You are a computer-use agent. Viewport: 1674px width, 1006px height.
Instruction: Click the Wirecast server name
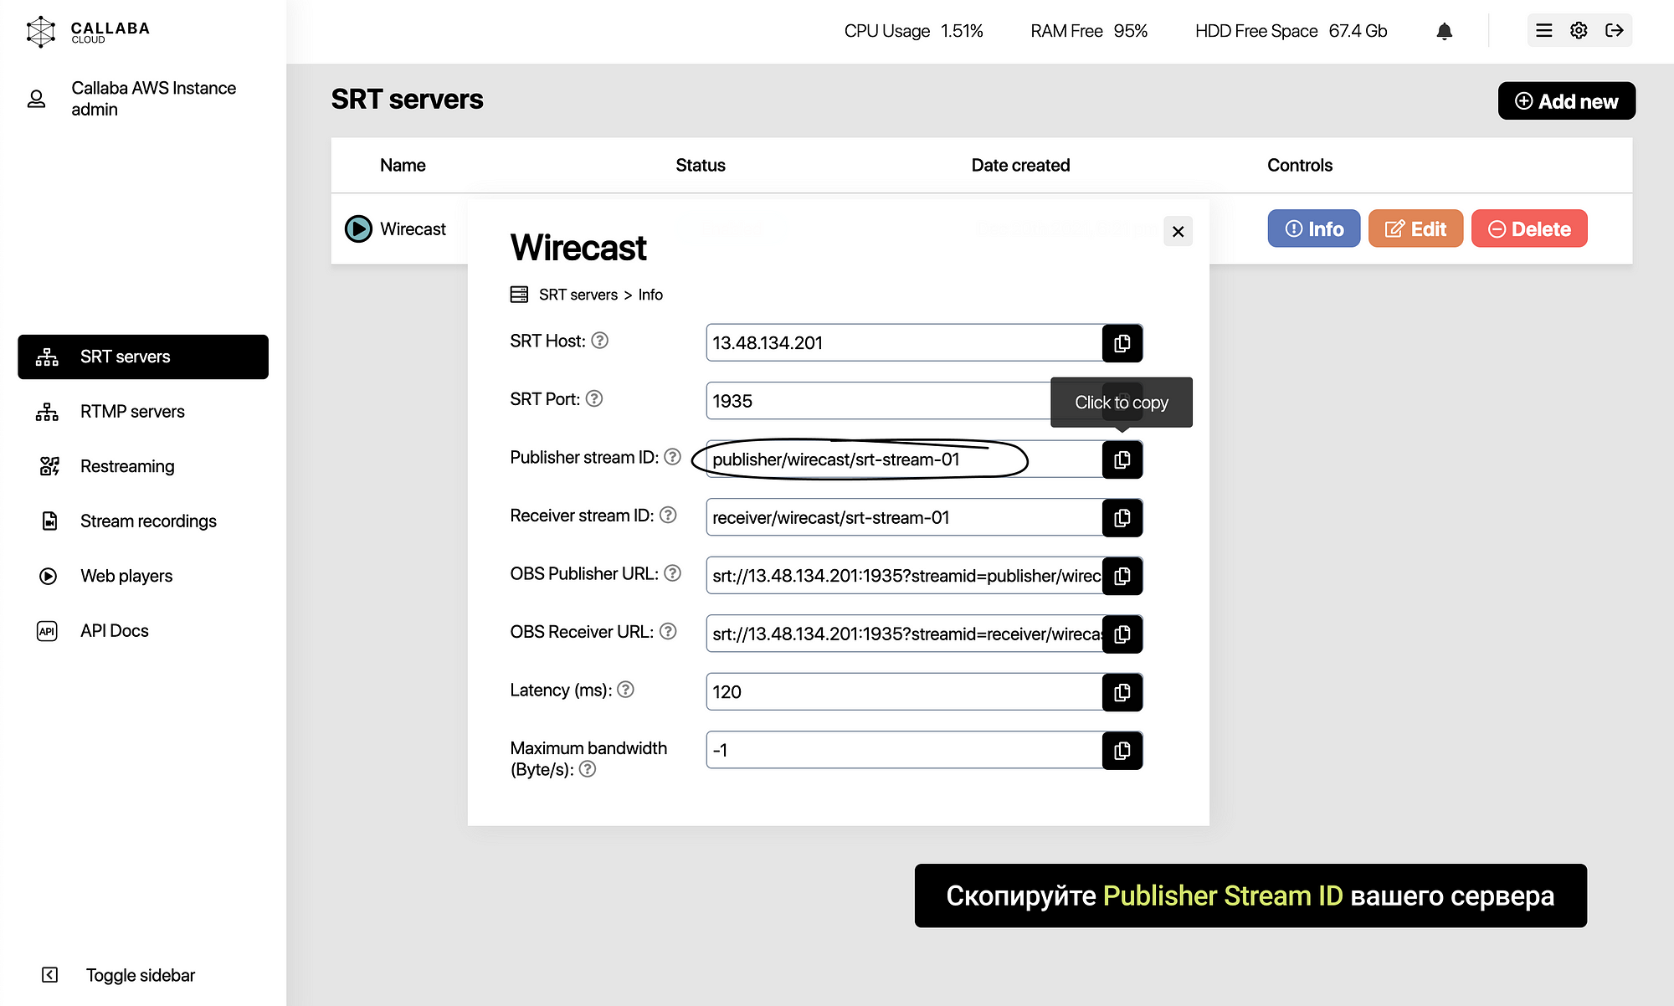(x=413, y=228)
